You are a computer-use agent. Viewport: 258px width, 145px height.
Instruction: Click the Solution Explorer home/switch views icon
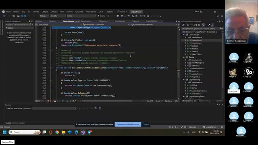pos(183,25)
